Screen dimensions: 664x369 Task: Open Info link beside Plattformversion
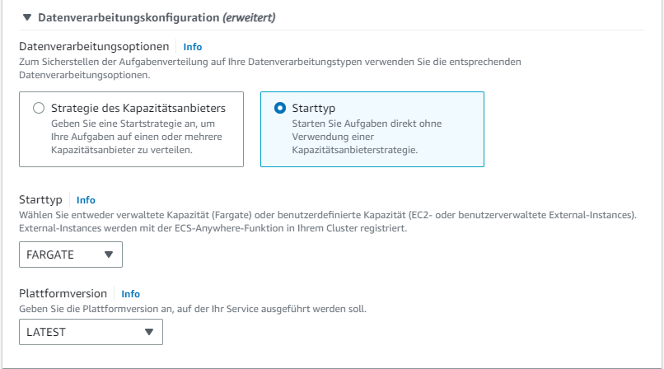click(130, 293)
